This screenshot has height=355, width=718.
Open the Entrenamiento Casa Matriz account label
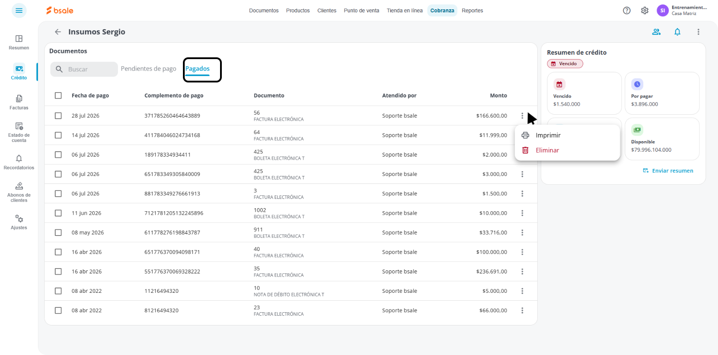click(689, 11)
